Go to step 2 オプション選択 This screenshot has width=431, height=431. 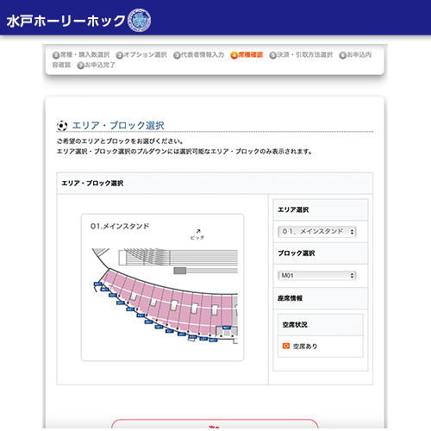[x=141, y=55]
